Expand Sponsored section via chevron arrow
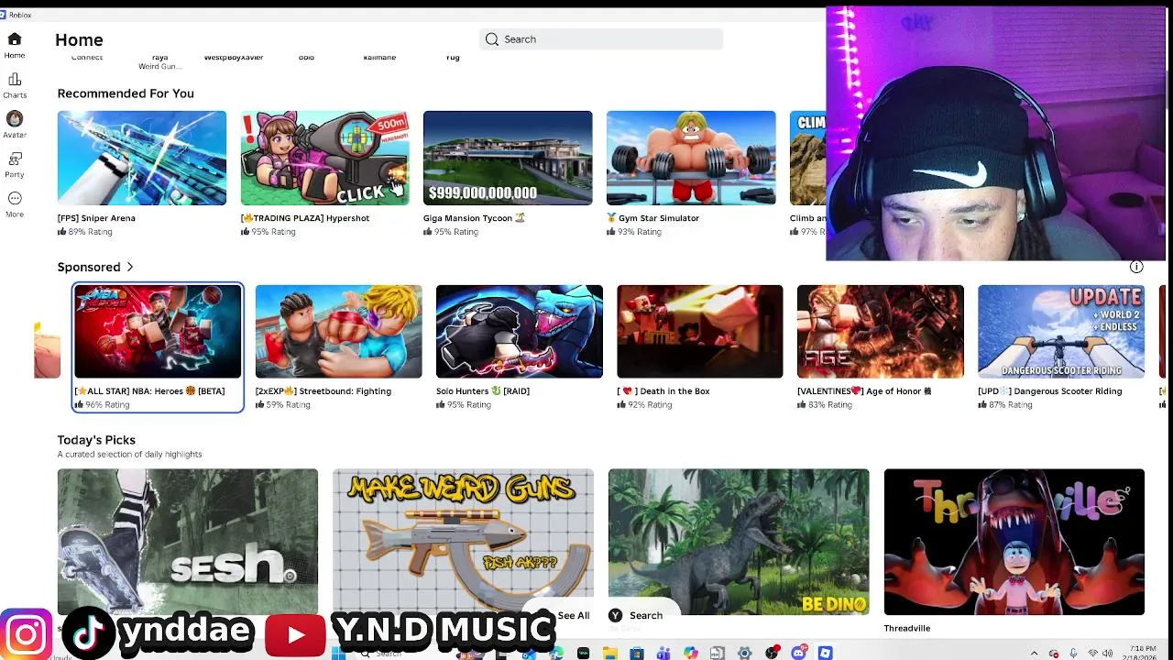This screenshot has height=660, width=1173. pos(130,267)
